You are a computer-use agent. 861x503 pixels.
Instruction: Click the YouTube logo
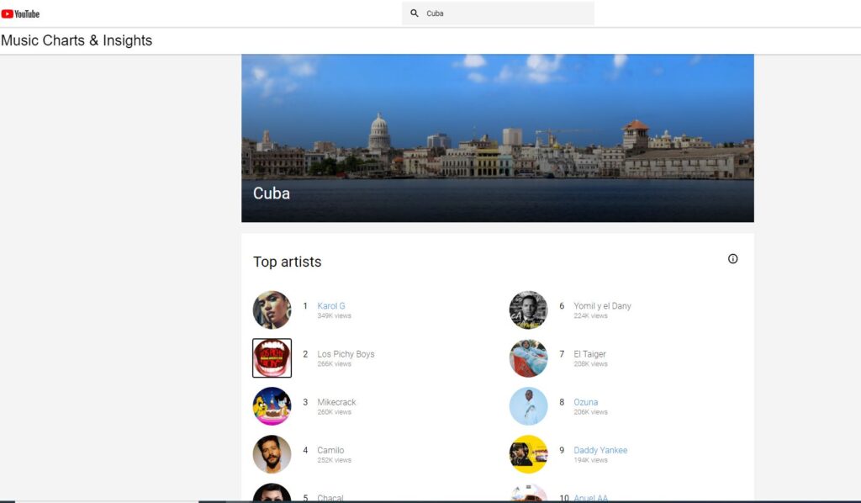[x=20, y=13]
